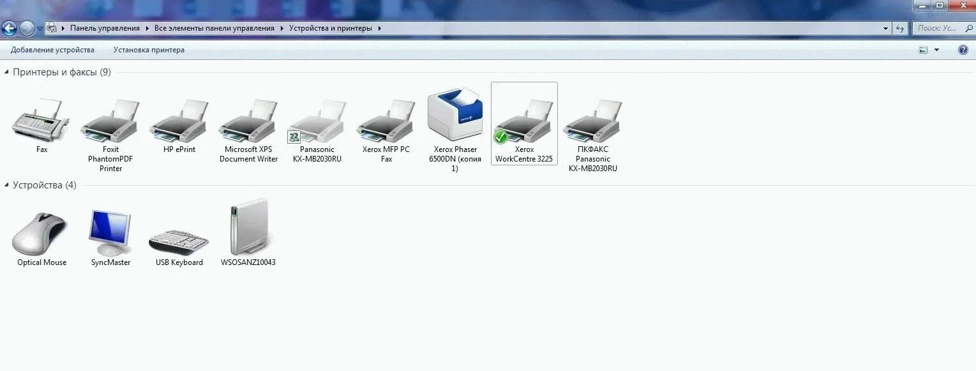Image resolution: width=976 pixels, height=371 pixels.
Task: Select Xerox Phaser 6500DN printer icon
Action: coord(455,115)
